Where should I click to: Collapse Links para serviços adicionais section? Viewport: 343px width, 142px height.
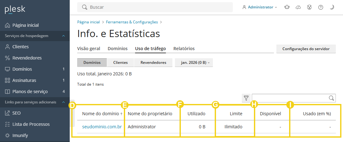point(63,102)
